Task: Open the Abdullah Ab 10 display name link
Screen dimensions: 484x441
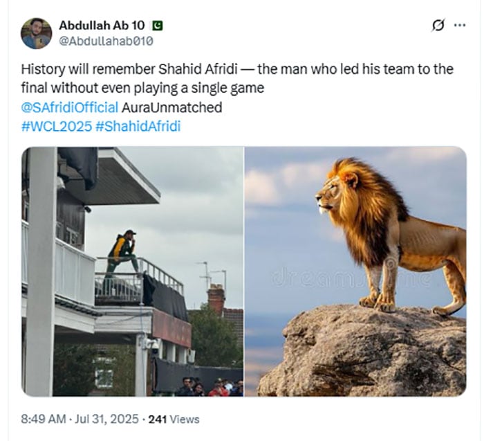Action: [x=102, y=26]
